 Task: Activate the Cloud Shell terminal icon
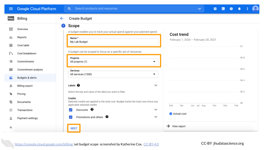[223, 9]
